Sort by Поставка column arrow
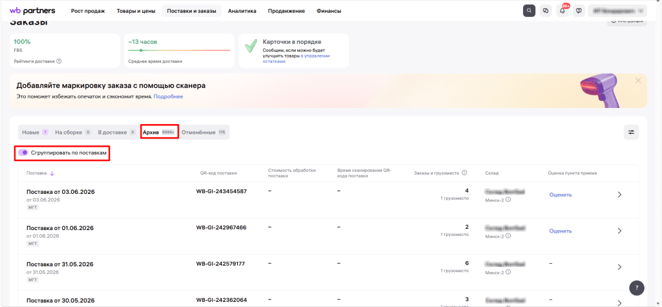Viewport: 662px width, 307px height. click(x=52, y=173)
